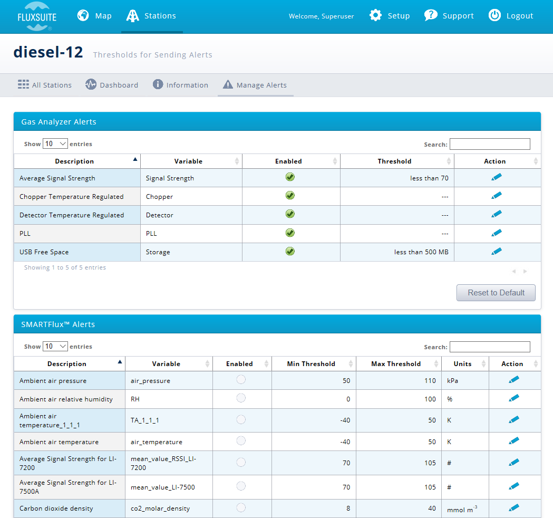This screenshot has width=553, height=518.
Task: Sort SMARTFlux table by Min Threshold
Action: click(314, 364)
